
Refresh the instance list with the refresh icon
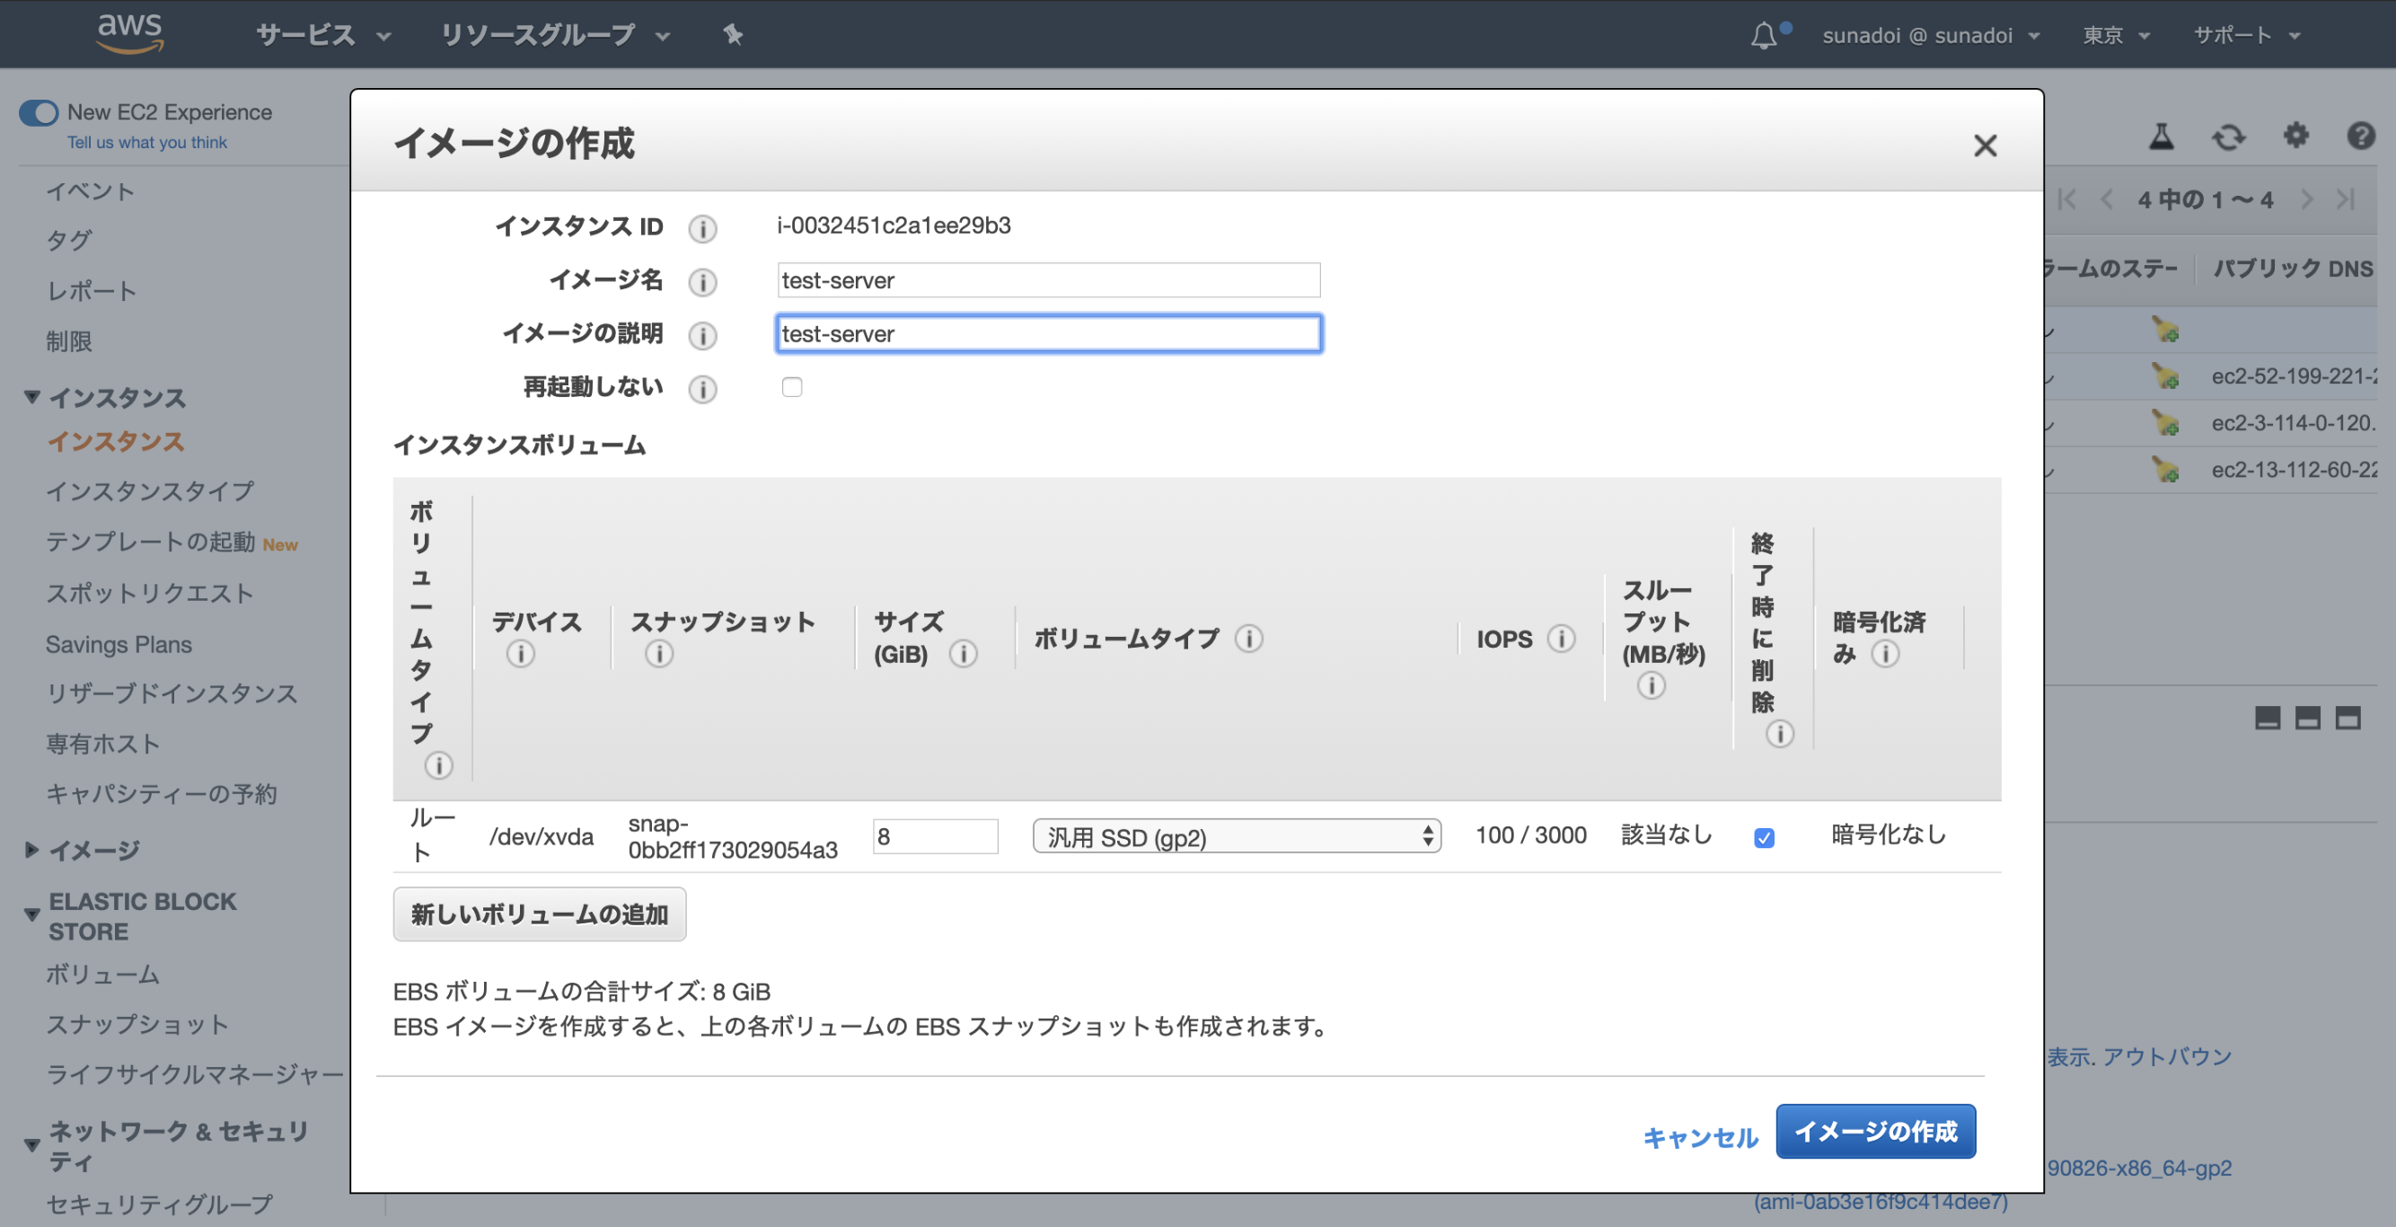click(2229, 137)
